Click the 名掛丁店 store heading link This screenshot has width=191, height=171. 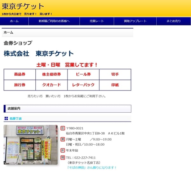(16, 118)
